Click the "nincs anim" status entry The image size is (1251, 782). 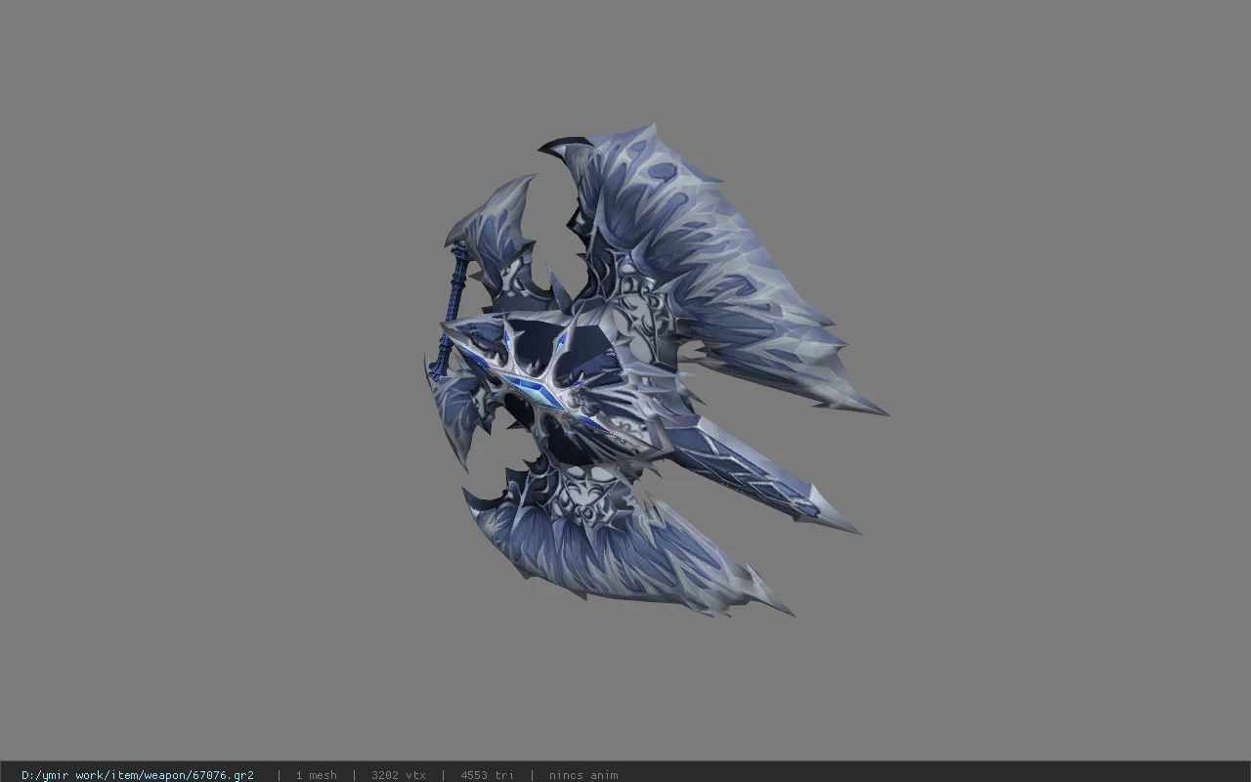583,775
